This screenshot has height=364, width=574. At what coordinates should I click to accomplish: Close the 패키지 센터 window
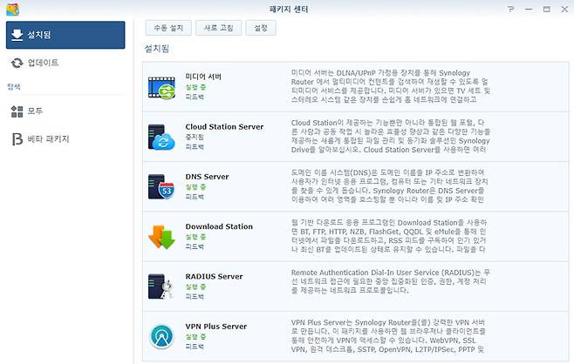[564, 9]
